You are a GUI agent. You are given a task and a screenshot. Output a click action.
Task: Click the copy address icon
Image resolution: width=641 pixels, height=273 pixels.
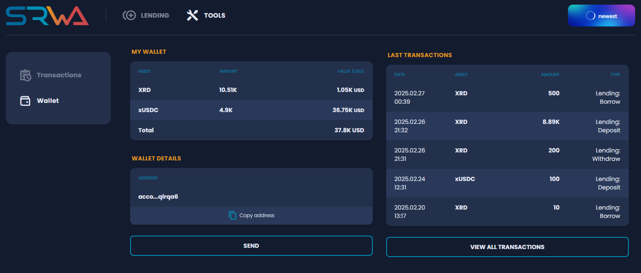click(233, 215)
